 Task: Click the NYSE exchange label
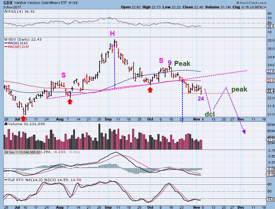click(73, 3)
